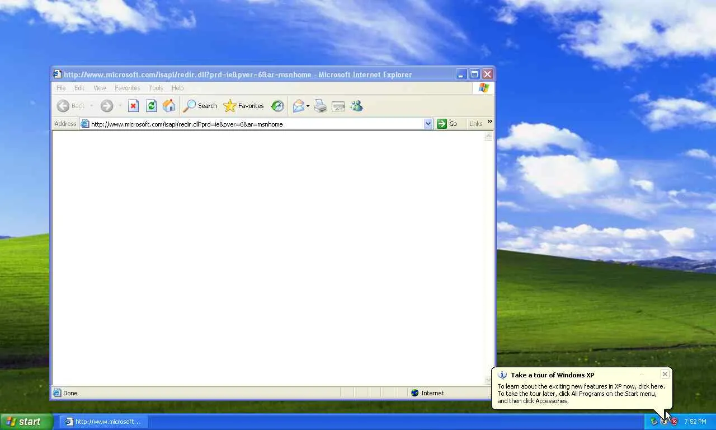
Task: Print the page using the printer icon
Action: pos(321,106)
